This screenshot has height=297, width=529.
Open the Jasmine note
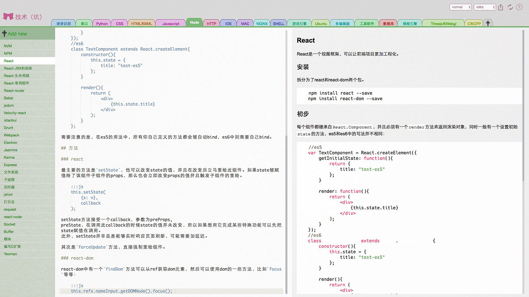[27, 150]
